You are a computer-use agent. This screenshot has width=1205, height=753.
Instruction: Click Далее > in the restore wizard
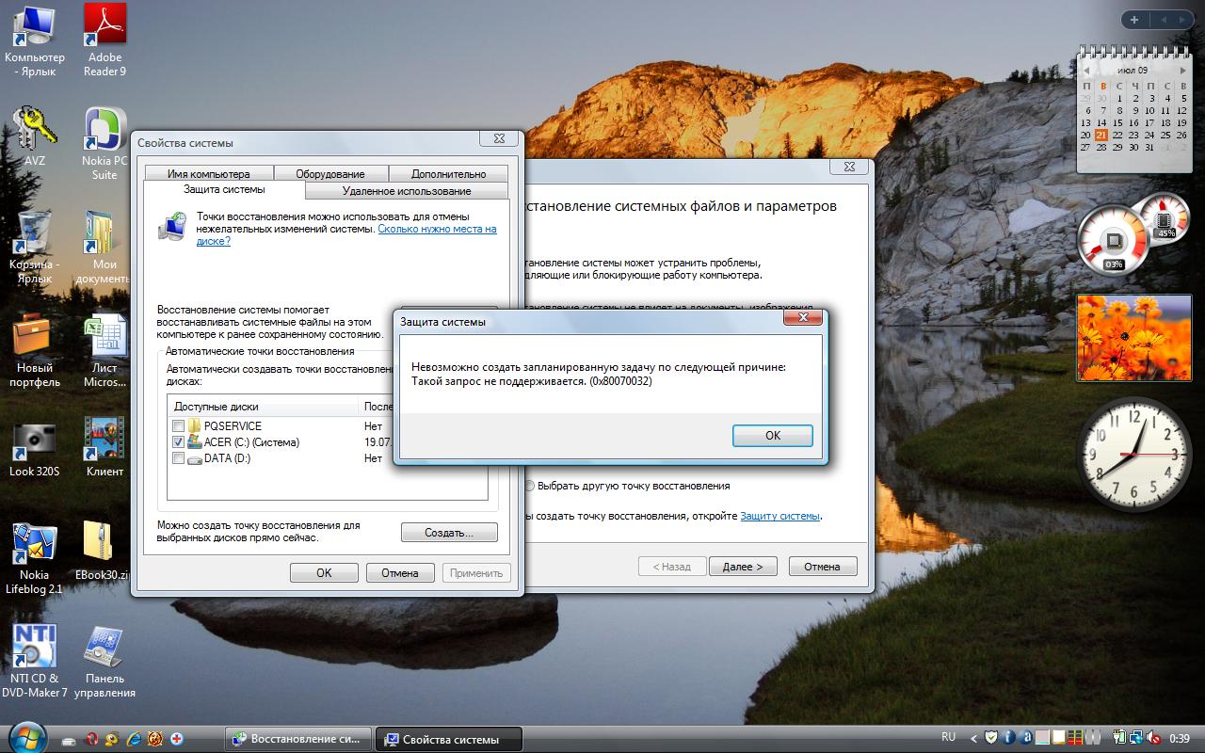pos(743,567)
